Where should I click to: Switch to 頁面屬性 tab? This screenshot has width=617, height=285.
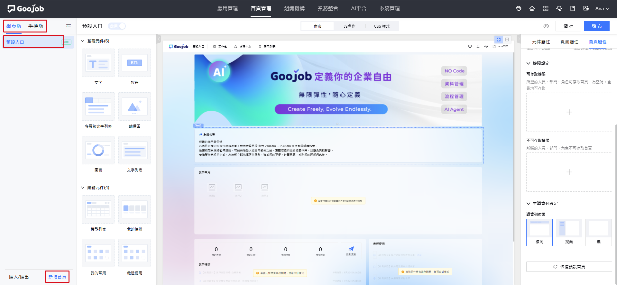click(x=569, y=42)
